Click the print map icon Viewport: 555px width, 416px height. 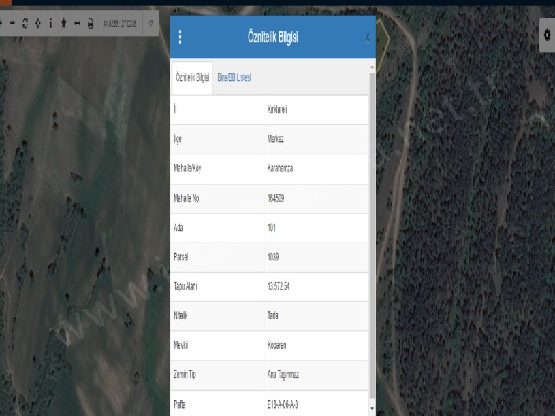91,23
